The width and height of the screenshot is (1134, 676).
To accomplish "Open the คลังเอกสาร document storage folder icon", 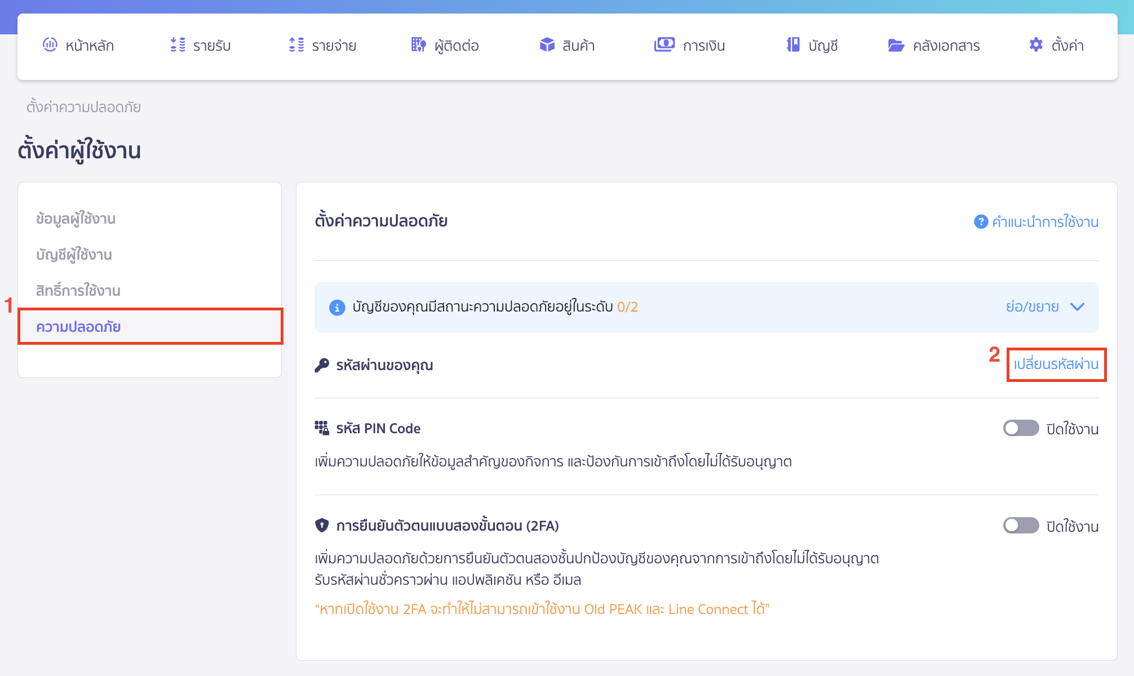I will [x=897, y=45].
